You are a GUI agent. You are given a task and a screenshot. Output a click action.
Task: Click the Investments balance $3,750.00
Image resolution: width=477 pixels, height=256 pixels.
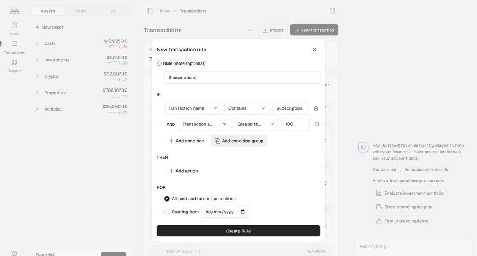pyautogui.click(x=117, y=58)
